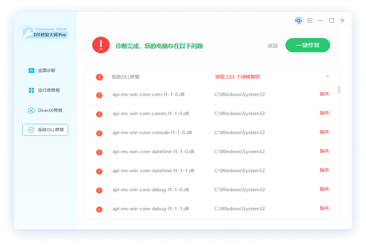Image resolution: width=366 pixels, height=247 pixels.
Task: Select api-ms-win-core-console-l1-1-0.dll entry
Action: [x=152, y=132]
